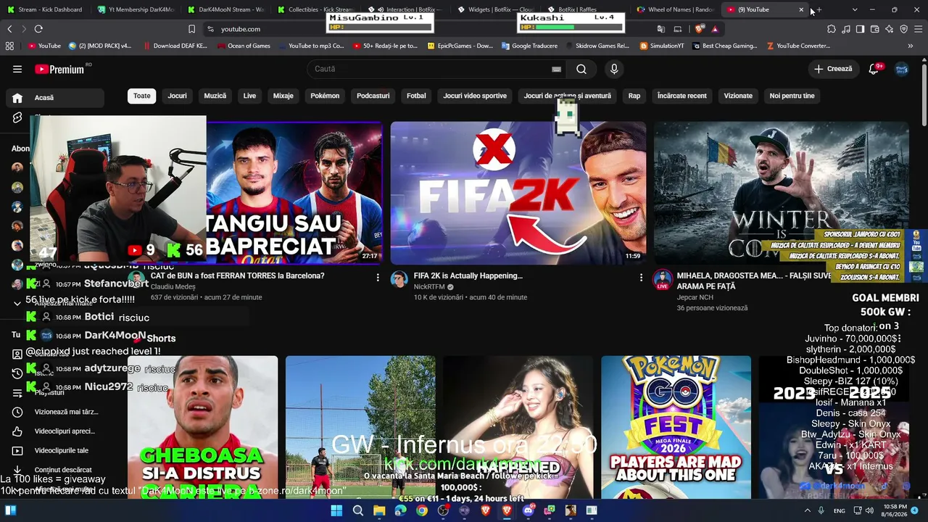Go to the YouTube Premium logo home
The height and width of the screenshot is (522, 928).
(61, 69)
